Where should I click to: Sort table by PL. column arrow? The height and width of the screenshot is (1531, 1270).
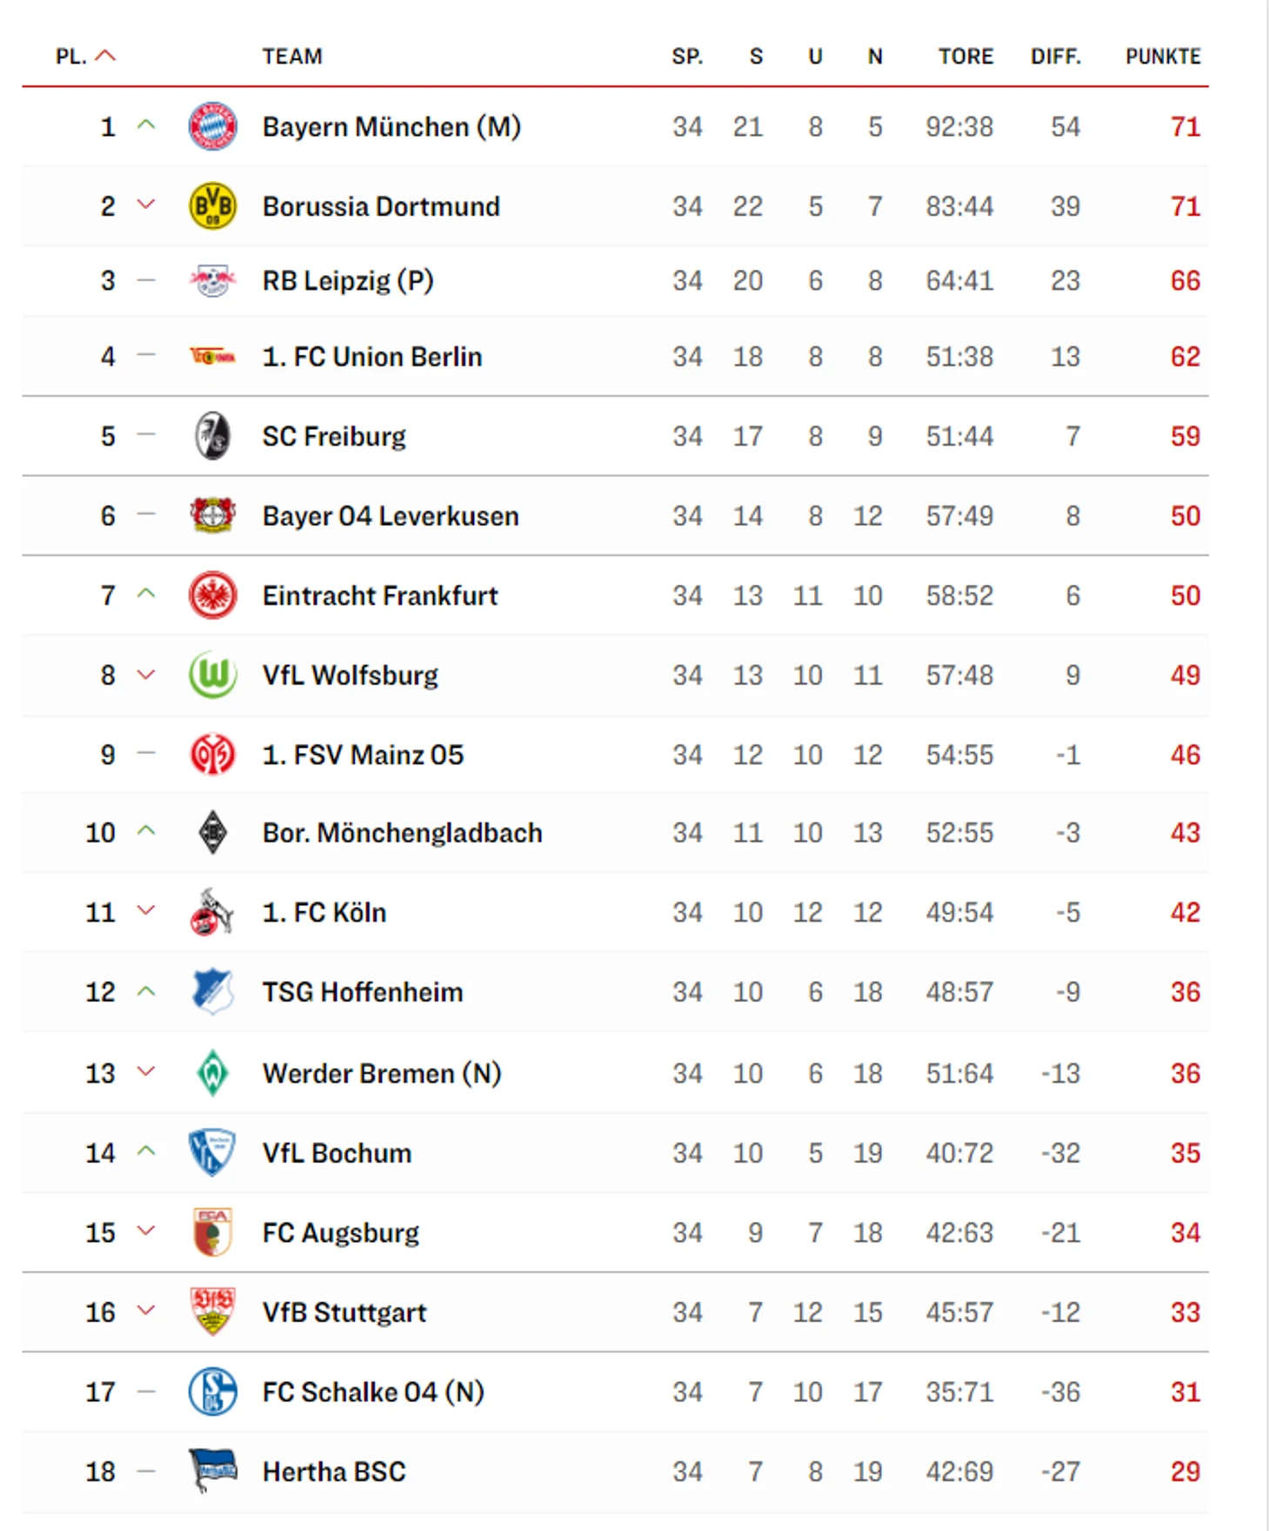pos(105,56)
